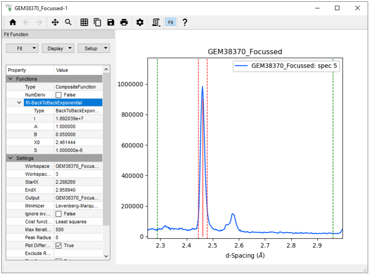Screen dimensions: 369x274
Task: Open the Setup dropdown menu
Action: [x=94, y=49]
